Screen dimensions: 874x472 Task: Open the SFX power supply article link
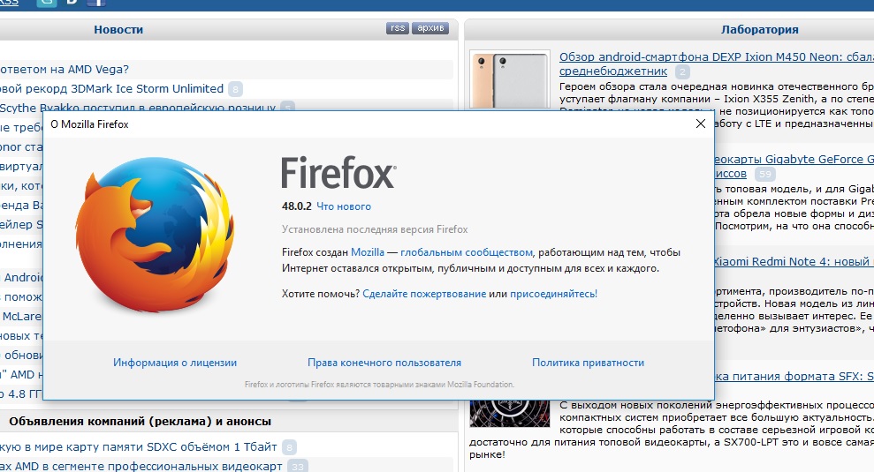794,376
